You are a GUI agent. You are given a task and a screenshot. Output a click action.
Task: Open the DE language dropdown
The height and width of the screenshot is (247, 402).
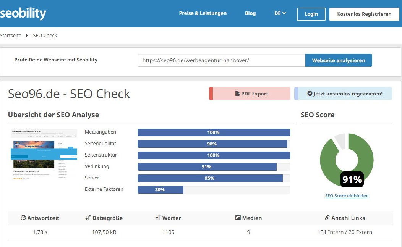[280, 13]
